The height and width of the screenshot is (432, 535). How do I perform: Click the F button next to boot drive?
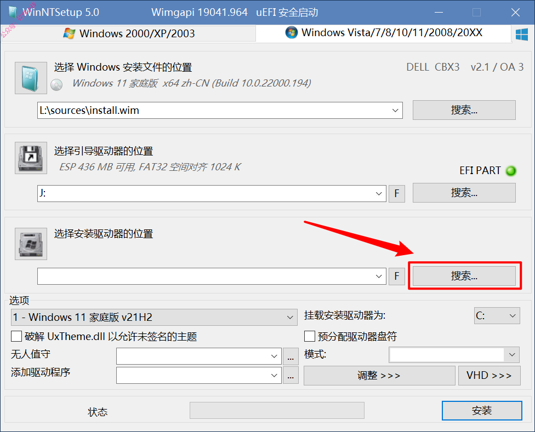(397, 193)
